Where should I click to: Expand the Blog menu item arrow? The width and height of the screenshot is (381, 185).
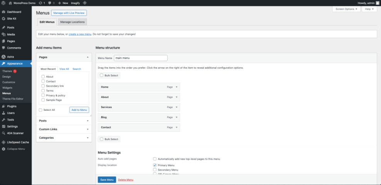point(177,117)
